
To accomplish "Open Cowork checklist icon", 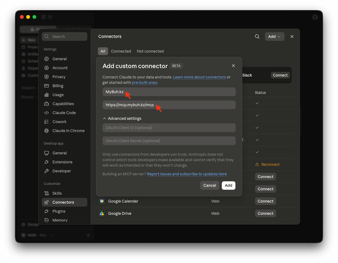I will tap(46, 122).
